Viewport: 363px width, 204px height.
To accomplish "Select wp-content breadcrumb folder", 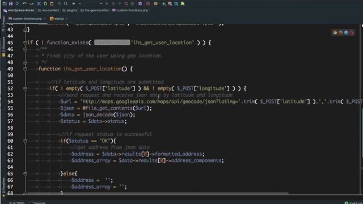I will [48, 10].
